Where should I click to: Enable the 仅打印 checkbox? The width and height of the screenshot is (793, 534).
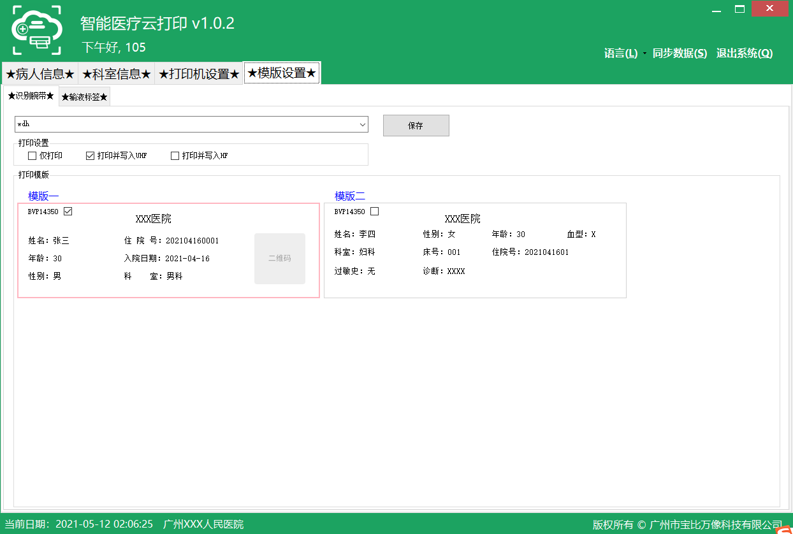tap(33, 155)
